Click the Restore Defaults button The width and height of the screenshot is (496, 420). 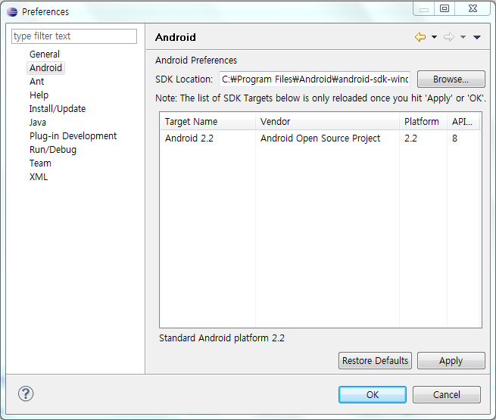tap(375, 360)
